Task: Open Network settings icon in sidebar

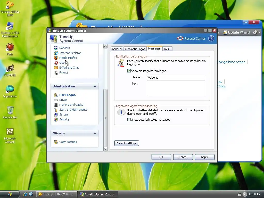Action: [x=56, y=48]
